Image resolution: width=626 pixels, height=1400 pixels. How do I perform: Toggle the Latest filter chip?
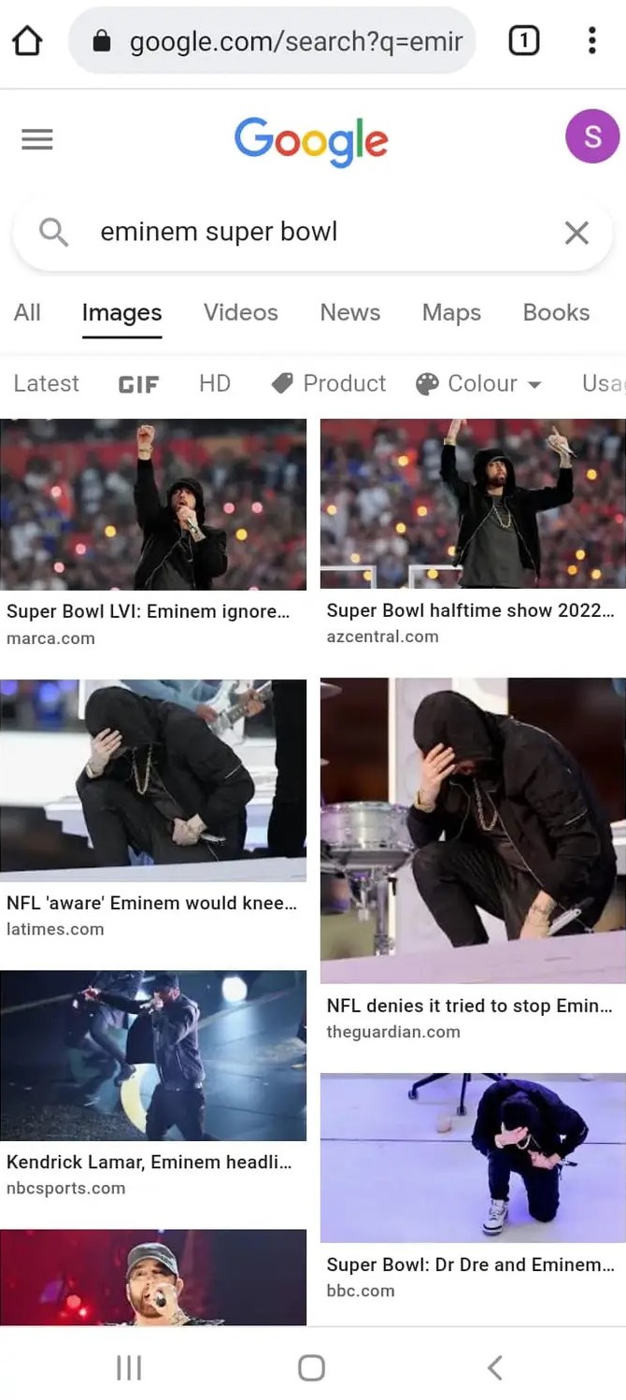click(x=47, y=383)
